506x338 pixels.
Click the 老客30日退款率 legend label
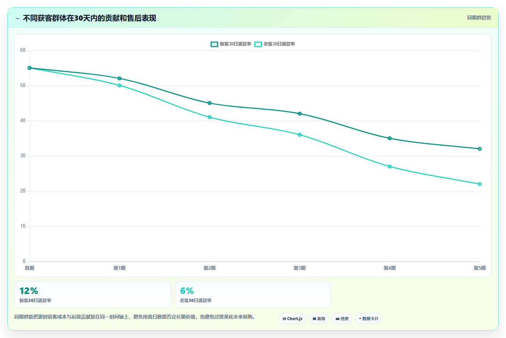coord(279,44)
